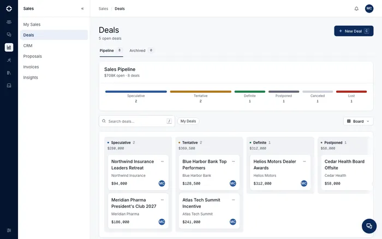Click MC owner avatar on Atlas Tech Summit card
Image resolution: width=382 pixels, height=239 pixels.
click(233, 222)
